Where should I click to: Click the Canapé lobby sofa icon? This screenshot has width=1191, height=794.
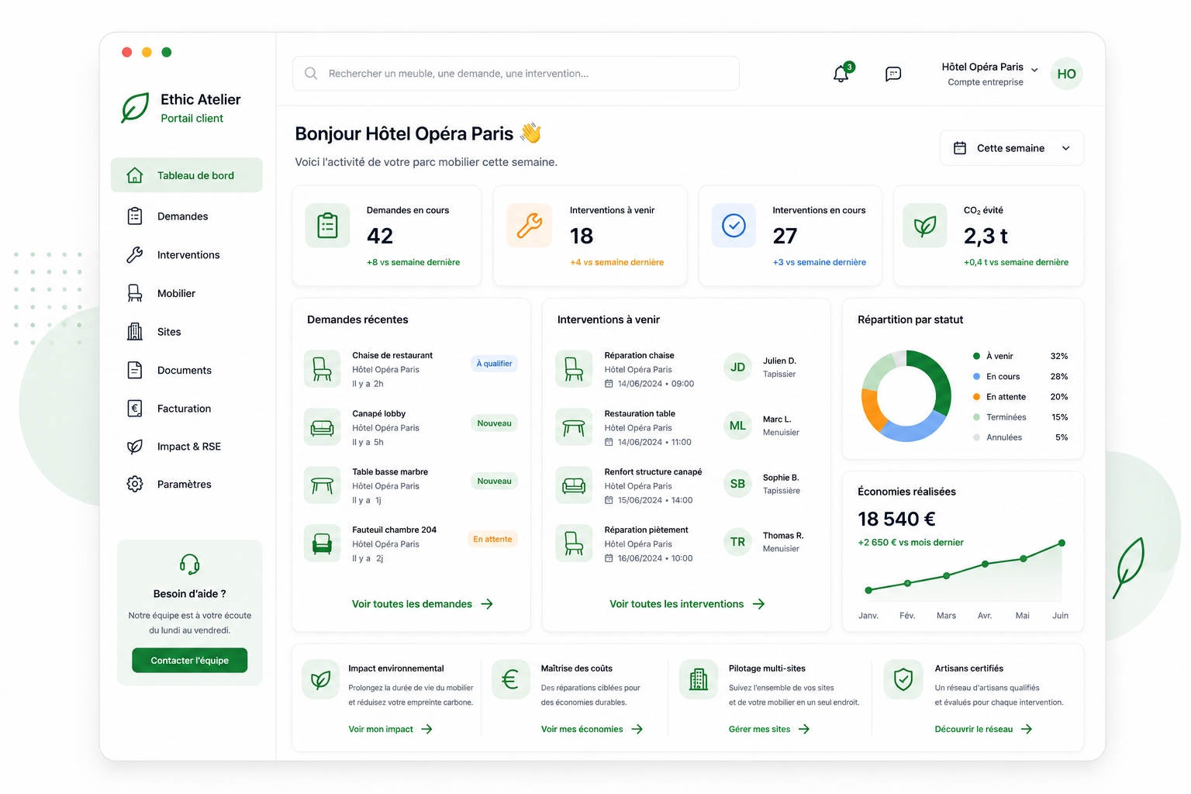[323, 427]
